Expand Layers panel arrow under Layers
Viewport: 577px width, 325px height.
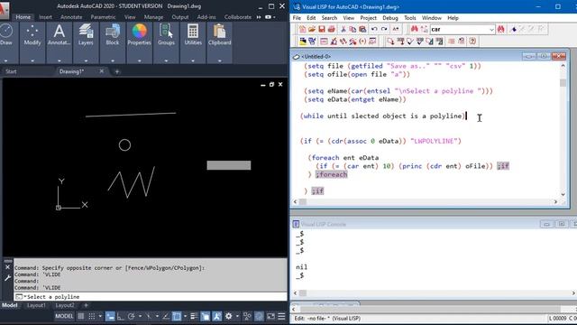(x=86, y=60)
